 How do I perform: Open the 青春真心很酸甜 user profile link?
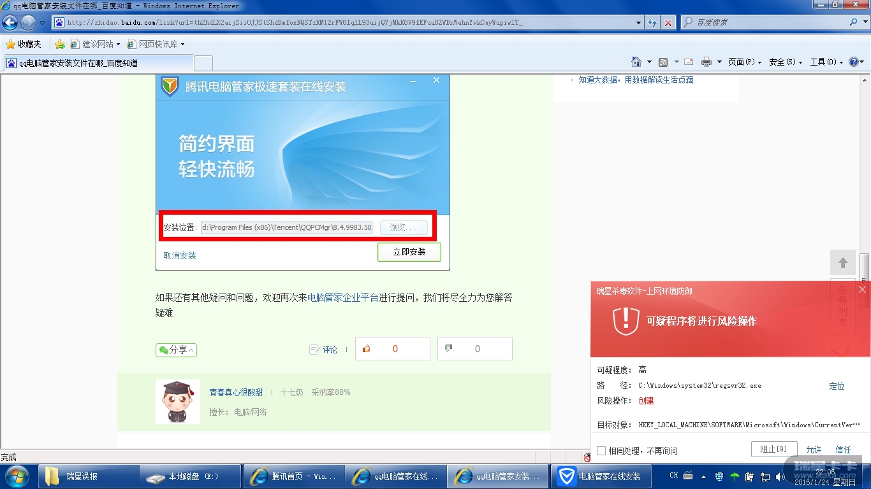tap(236, 392)
